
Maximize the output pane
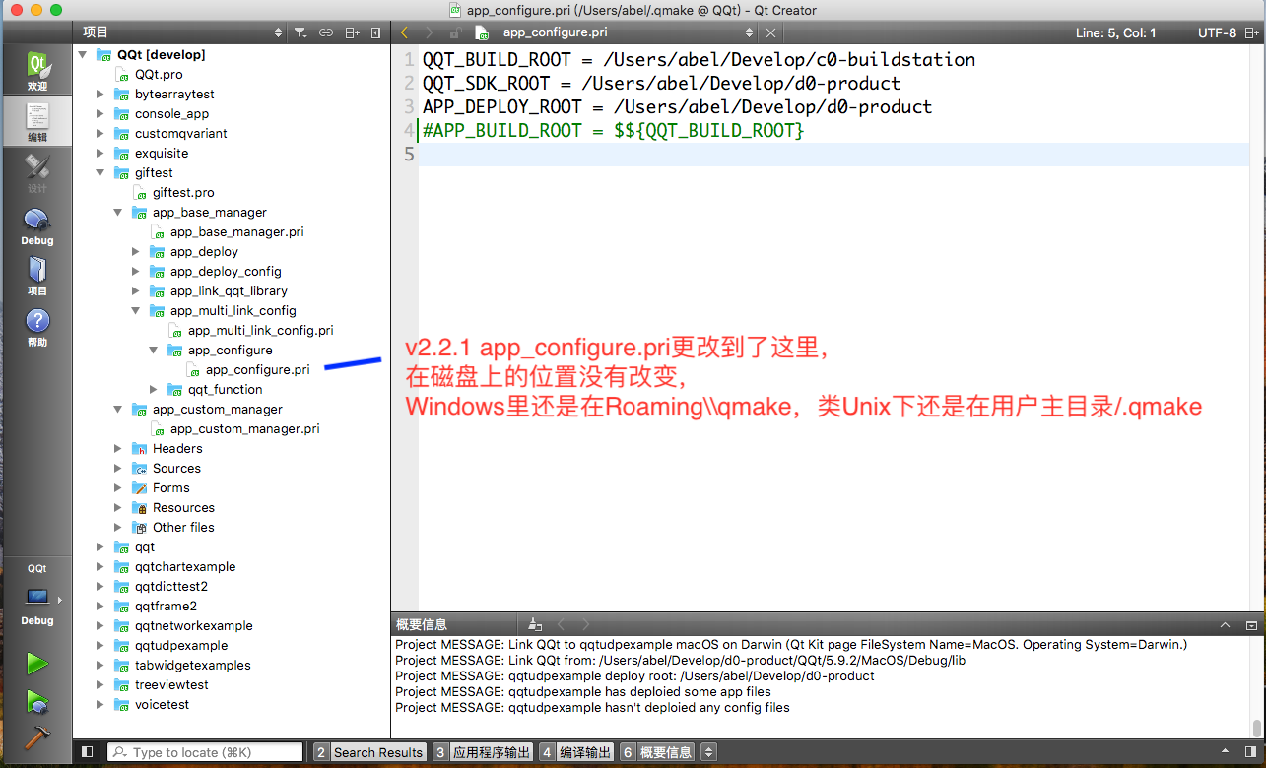[x=1226, y=624]
